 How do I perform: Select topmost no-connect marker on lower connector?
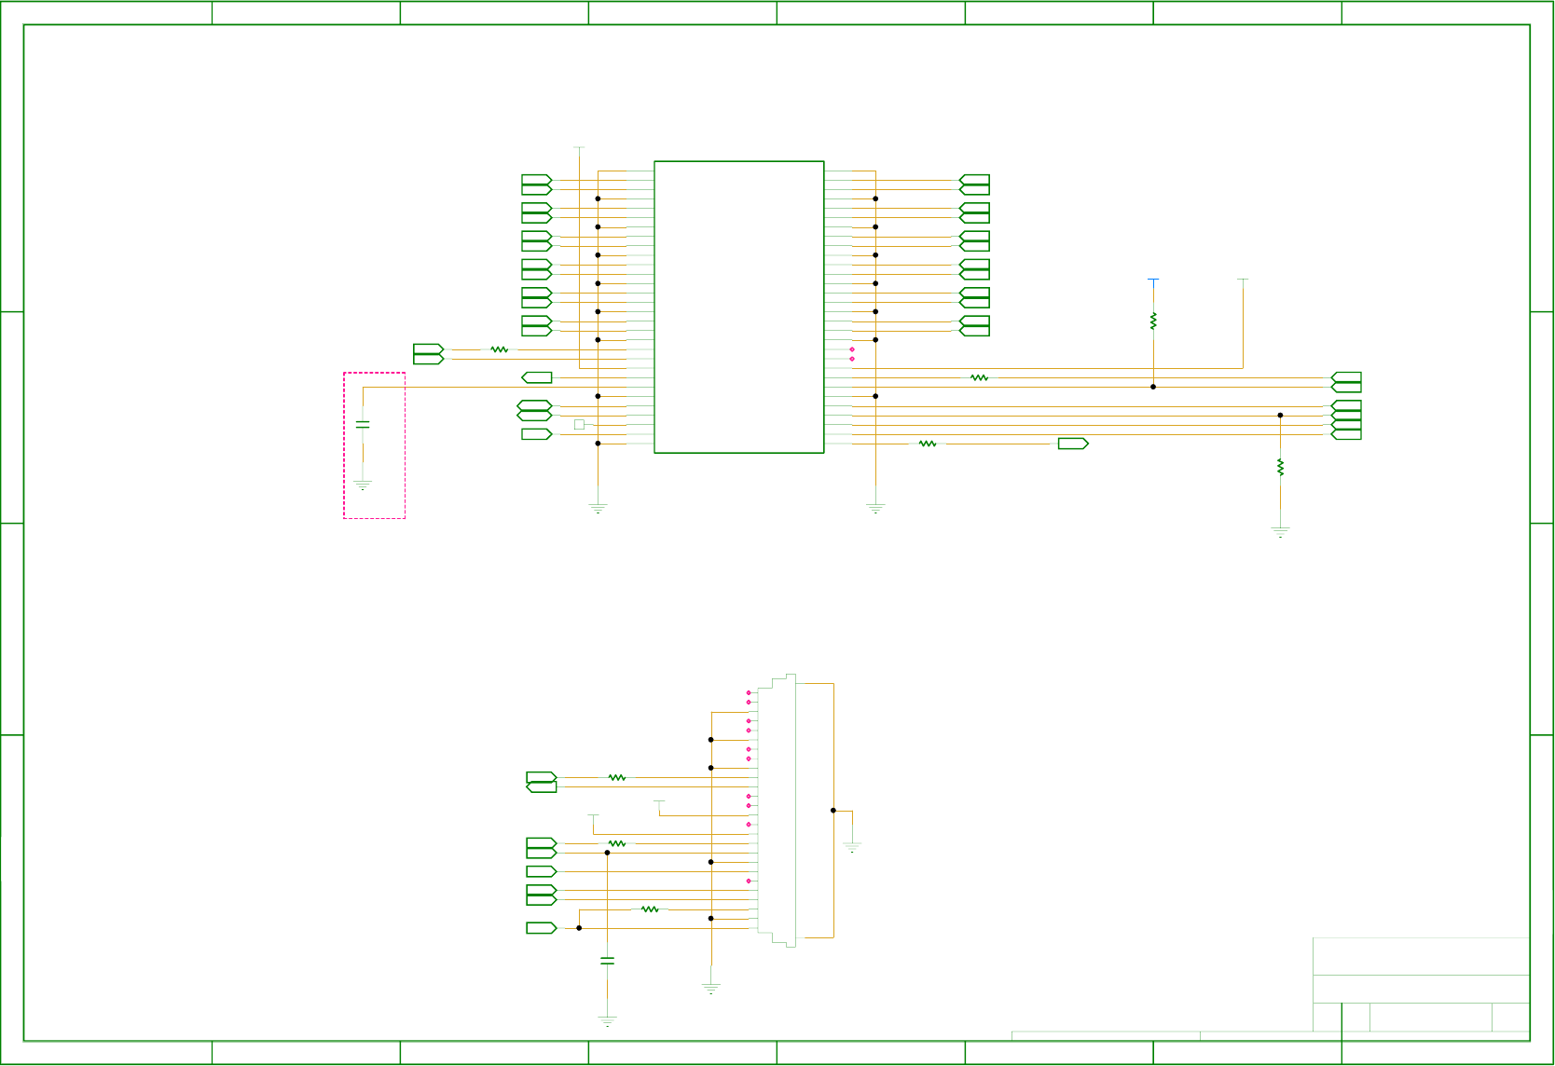point(749,693)
